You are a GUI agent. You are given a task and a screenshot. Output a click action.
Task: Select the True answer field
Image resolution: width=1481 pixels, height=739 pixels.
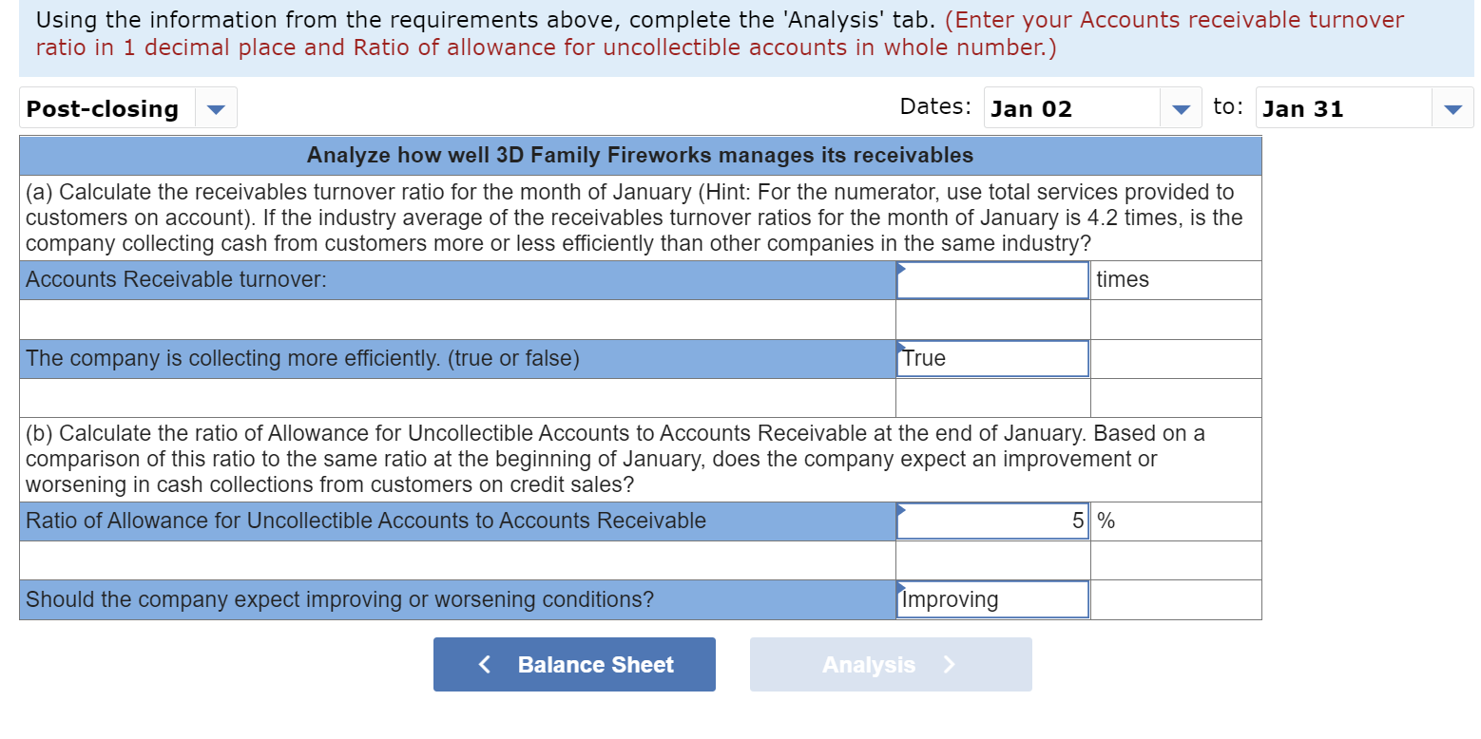(x=991, y=358)
